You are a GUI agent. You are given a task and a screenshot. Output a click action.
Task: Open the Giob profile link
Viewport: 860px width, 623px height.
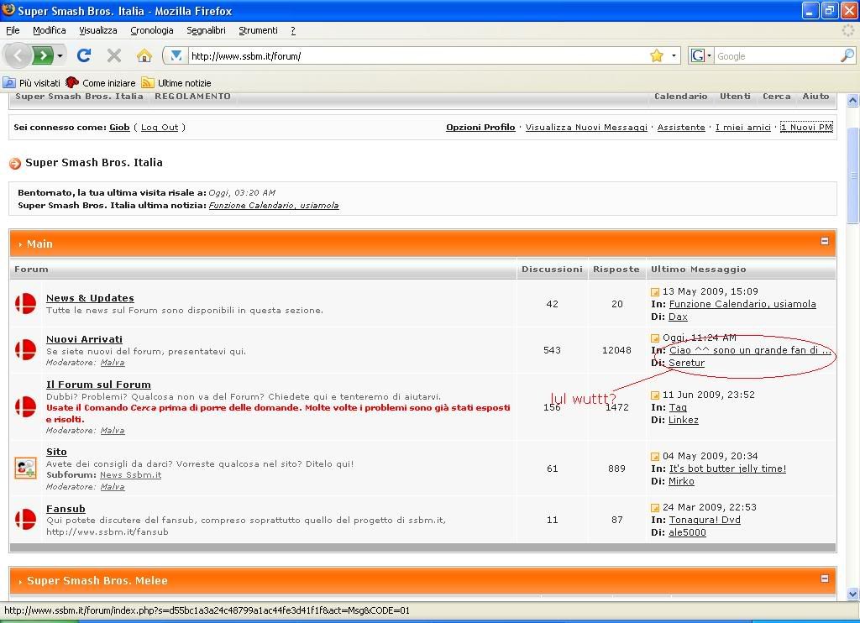click(119, 128)
